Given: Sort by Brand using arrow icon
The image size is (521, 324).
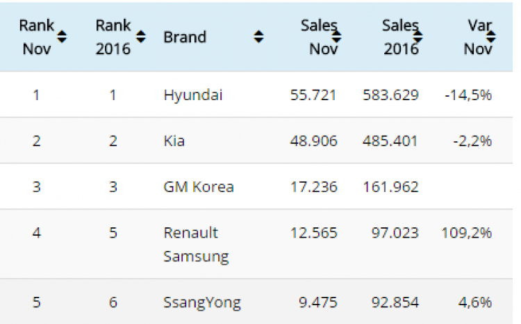Looking at the screenshot, I should pos(258,37).
